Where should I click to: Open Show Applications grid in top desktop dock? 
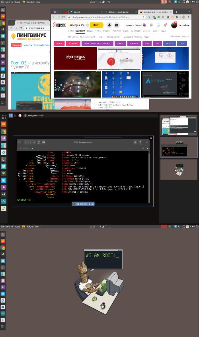click(x=3, y=102)
